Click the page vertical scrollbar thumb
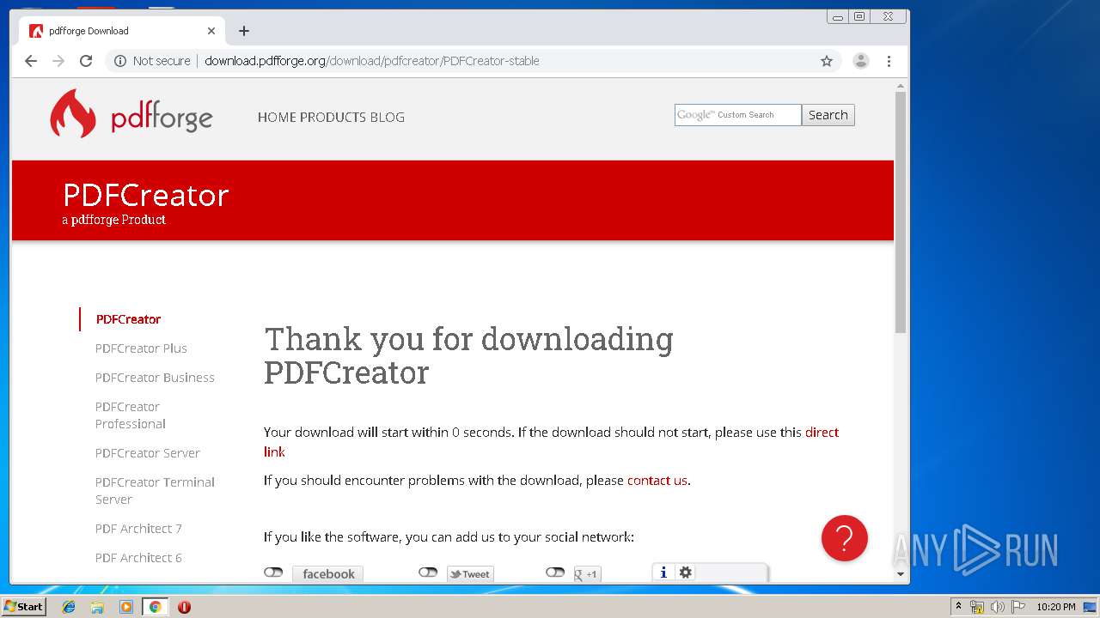 (x=901, y=212)
